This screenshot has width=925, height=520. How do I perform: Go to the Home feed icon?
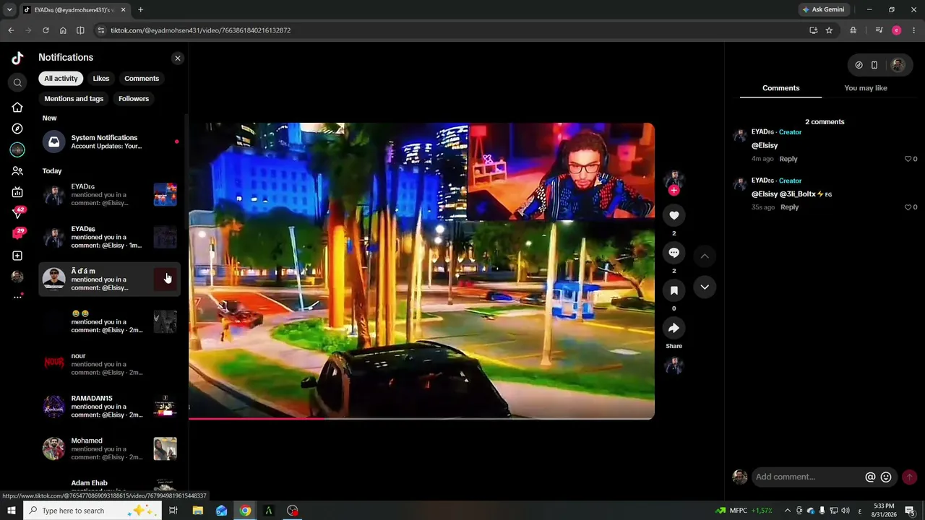click(x=17, y=108)
